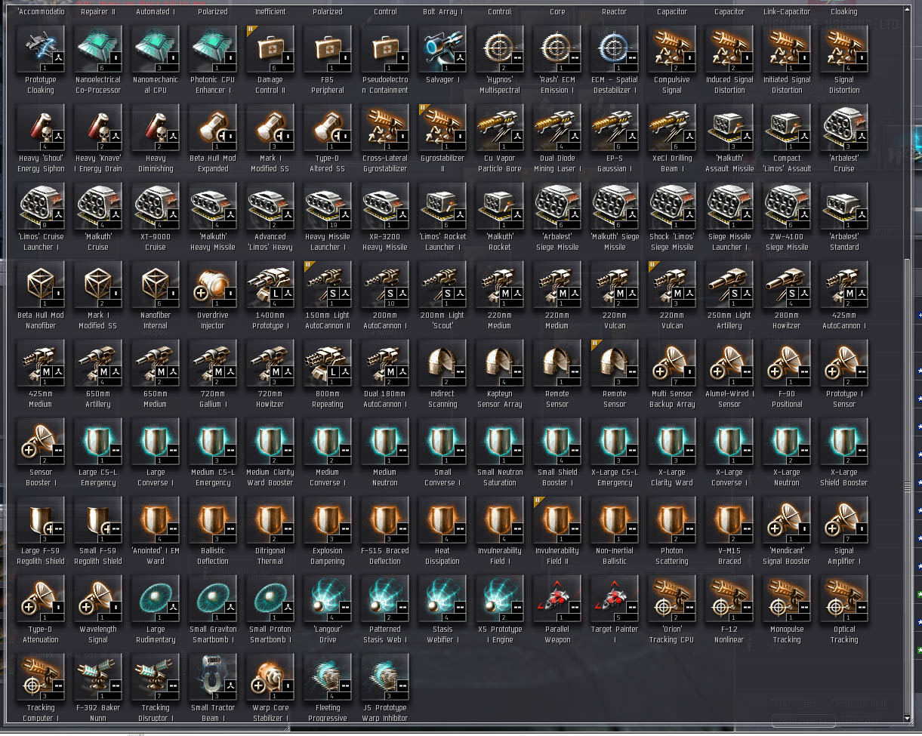
Task: Choose the Warp Core Stabilizer I item
Action: pos(270,678)
